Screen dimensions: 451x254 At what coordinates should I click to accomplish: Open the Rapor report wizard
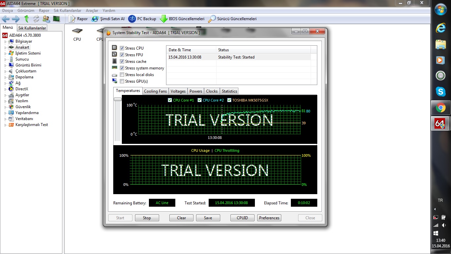click(78, 19)
